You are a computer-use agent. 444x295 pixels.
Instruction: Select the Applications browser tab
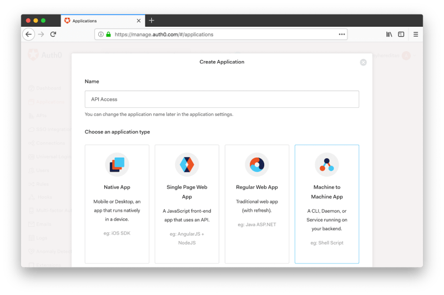(x=103, y=21)
